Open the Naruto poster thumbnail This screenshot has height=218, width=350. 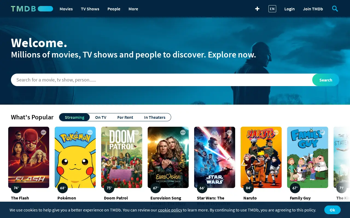pyautogui.click(x=261, y=157)
